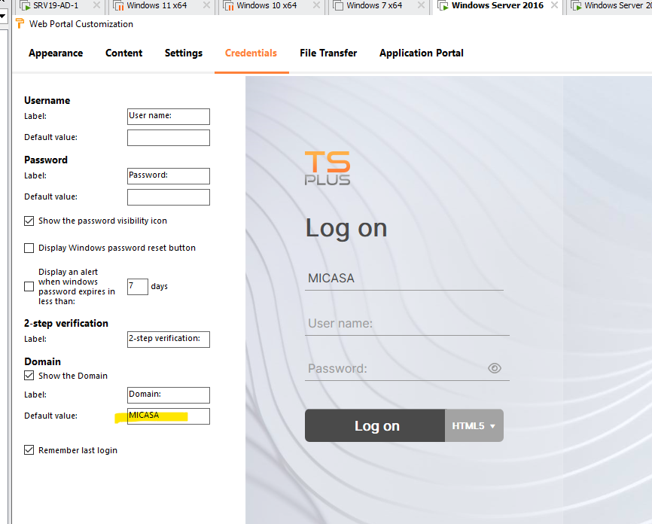
Task: Uncheck Show the password visibility icon
Action: click(x=29, y=221)
